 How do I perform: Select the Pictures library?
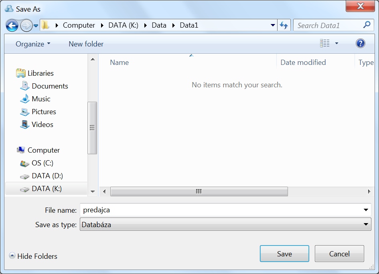(44, 112)
